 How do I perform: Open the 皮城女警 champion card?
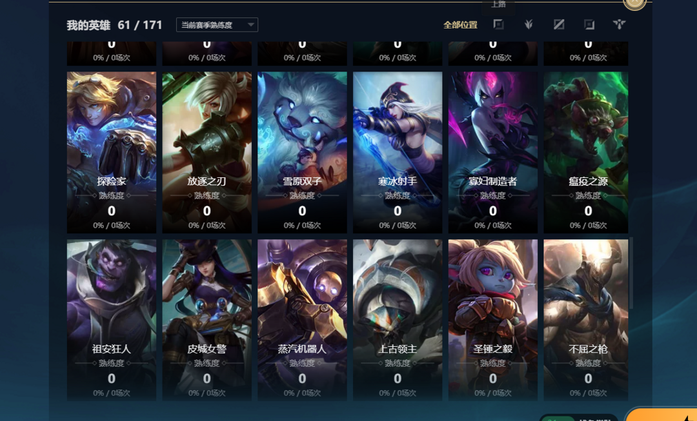pos(207,320)
